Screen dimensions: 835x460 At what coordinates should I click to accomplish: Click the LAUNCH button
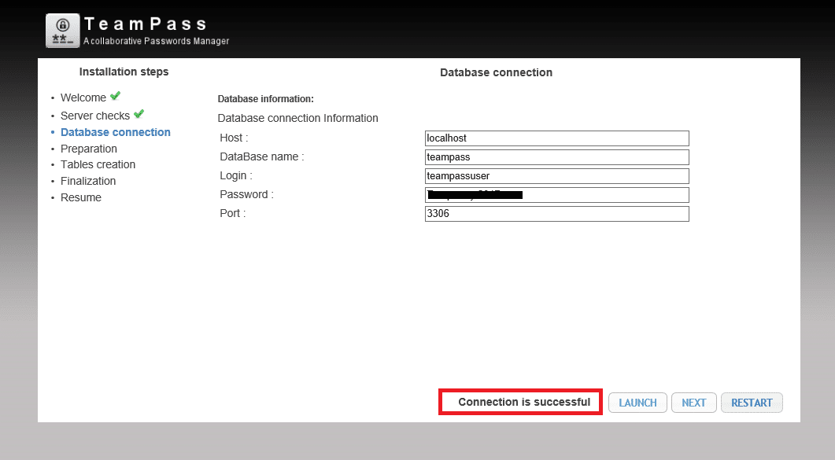click(637, 403)
